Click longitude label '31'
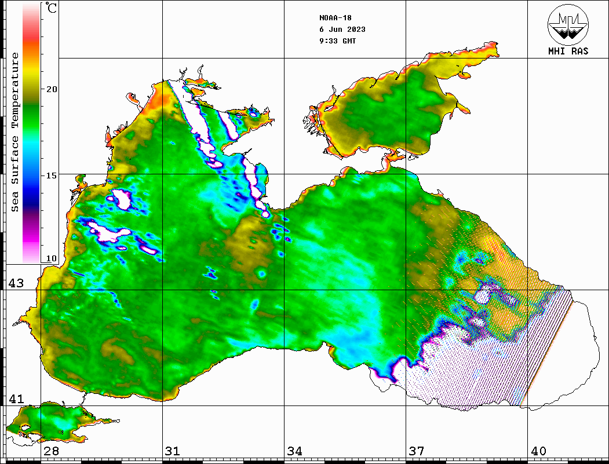The height and width of the screenshot is (464, 609). click(173, 451)
